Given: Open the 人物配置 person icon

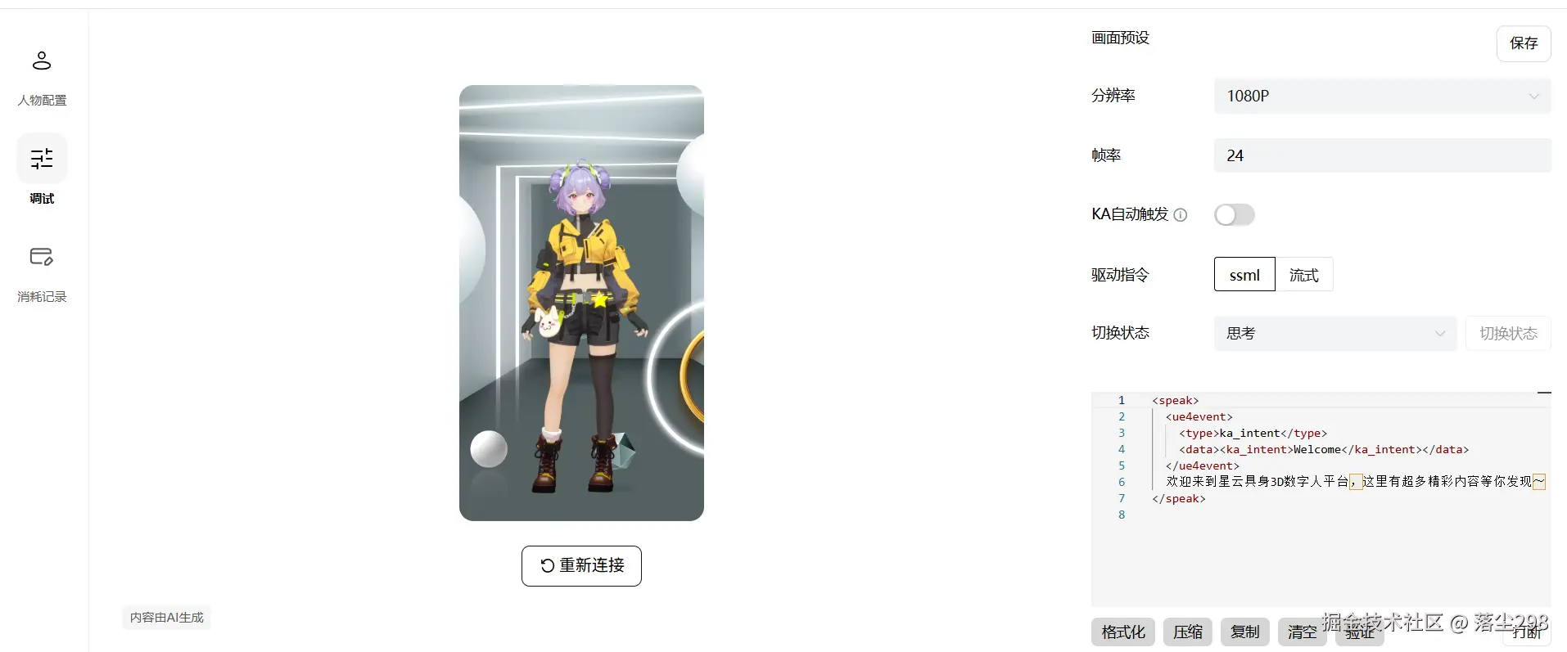Looking at the screenshot, I should coord(42,61).
